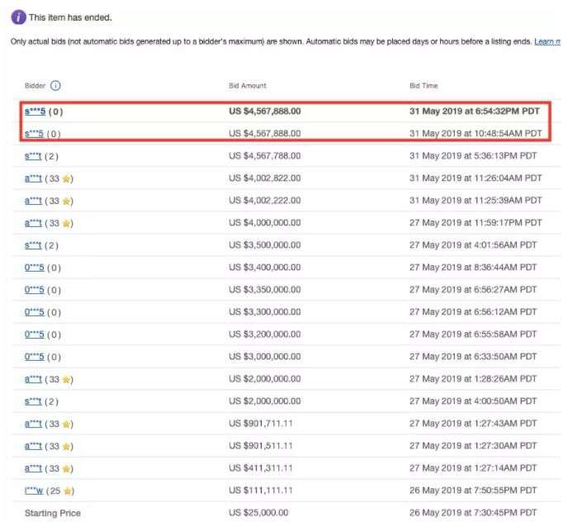Open bidder 0***5 who bid US $3,400,000.00
Viewport: 568px width, 531px height.
(34, 268)
